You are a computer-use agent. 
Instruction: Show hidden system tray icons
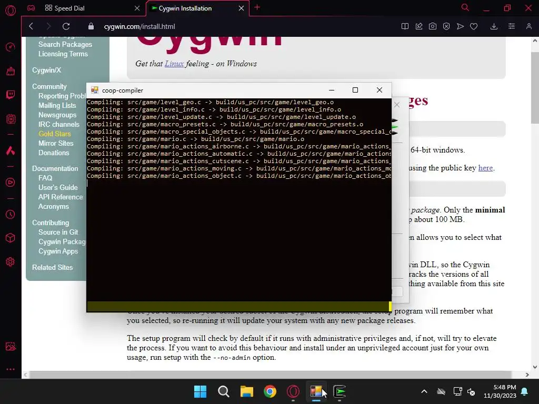pyautogui.click(x=424, y=391)
